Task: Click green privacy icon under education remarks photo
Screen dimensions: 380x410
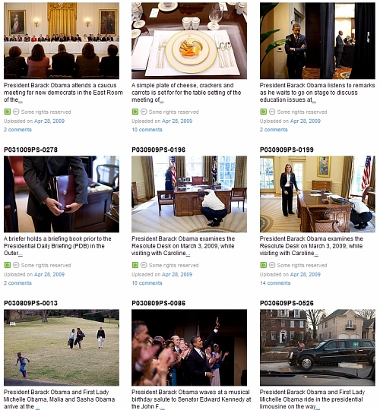Action: click(263, 112)
